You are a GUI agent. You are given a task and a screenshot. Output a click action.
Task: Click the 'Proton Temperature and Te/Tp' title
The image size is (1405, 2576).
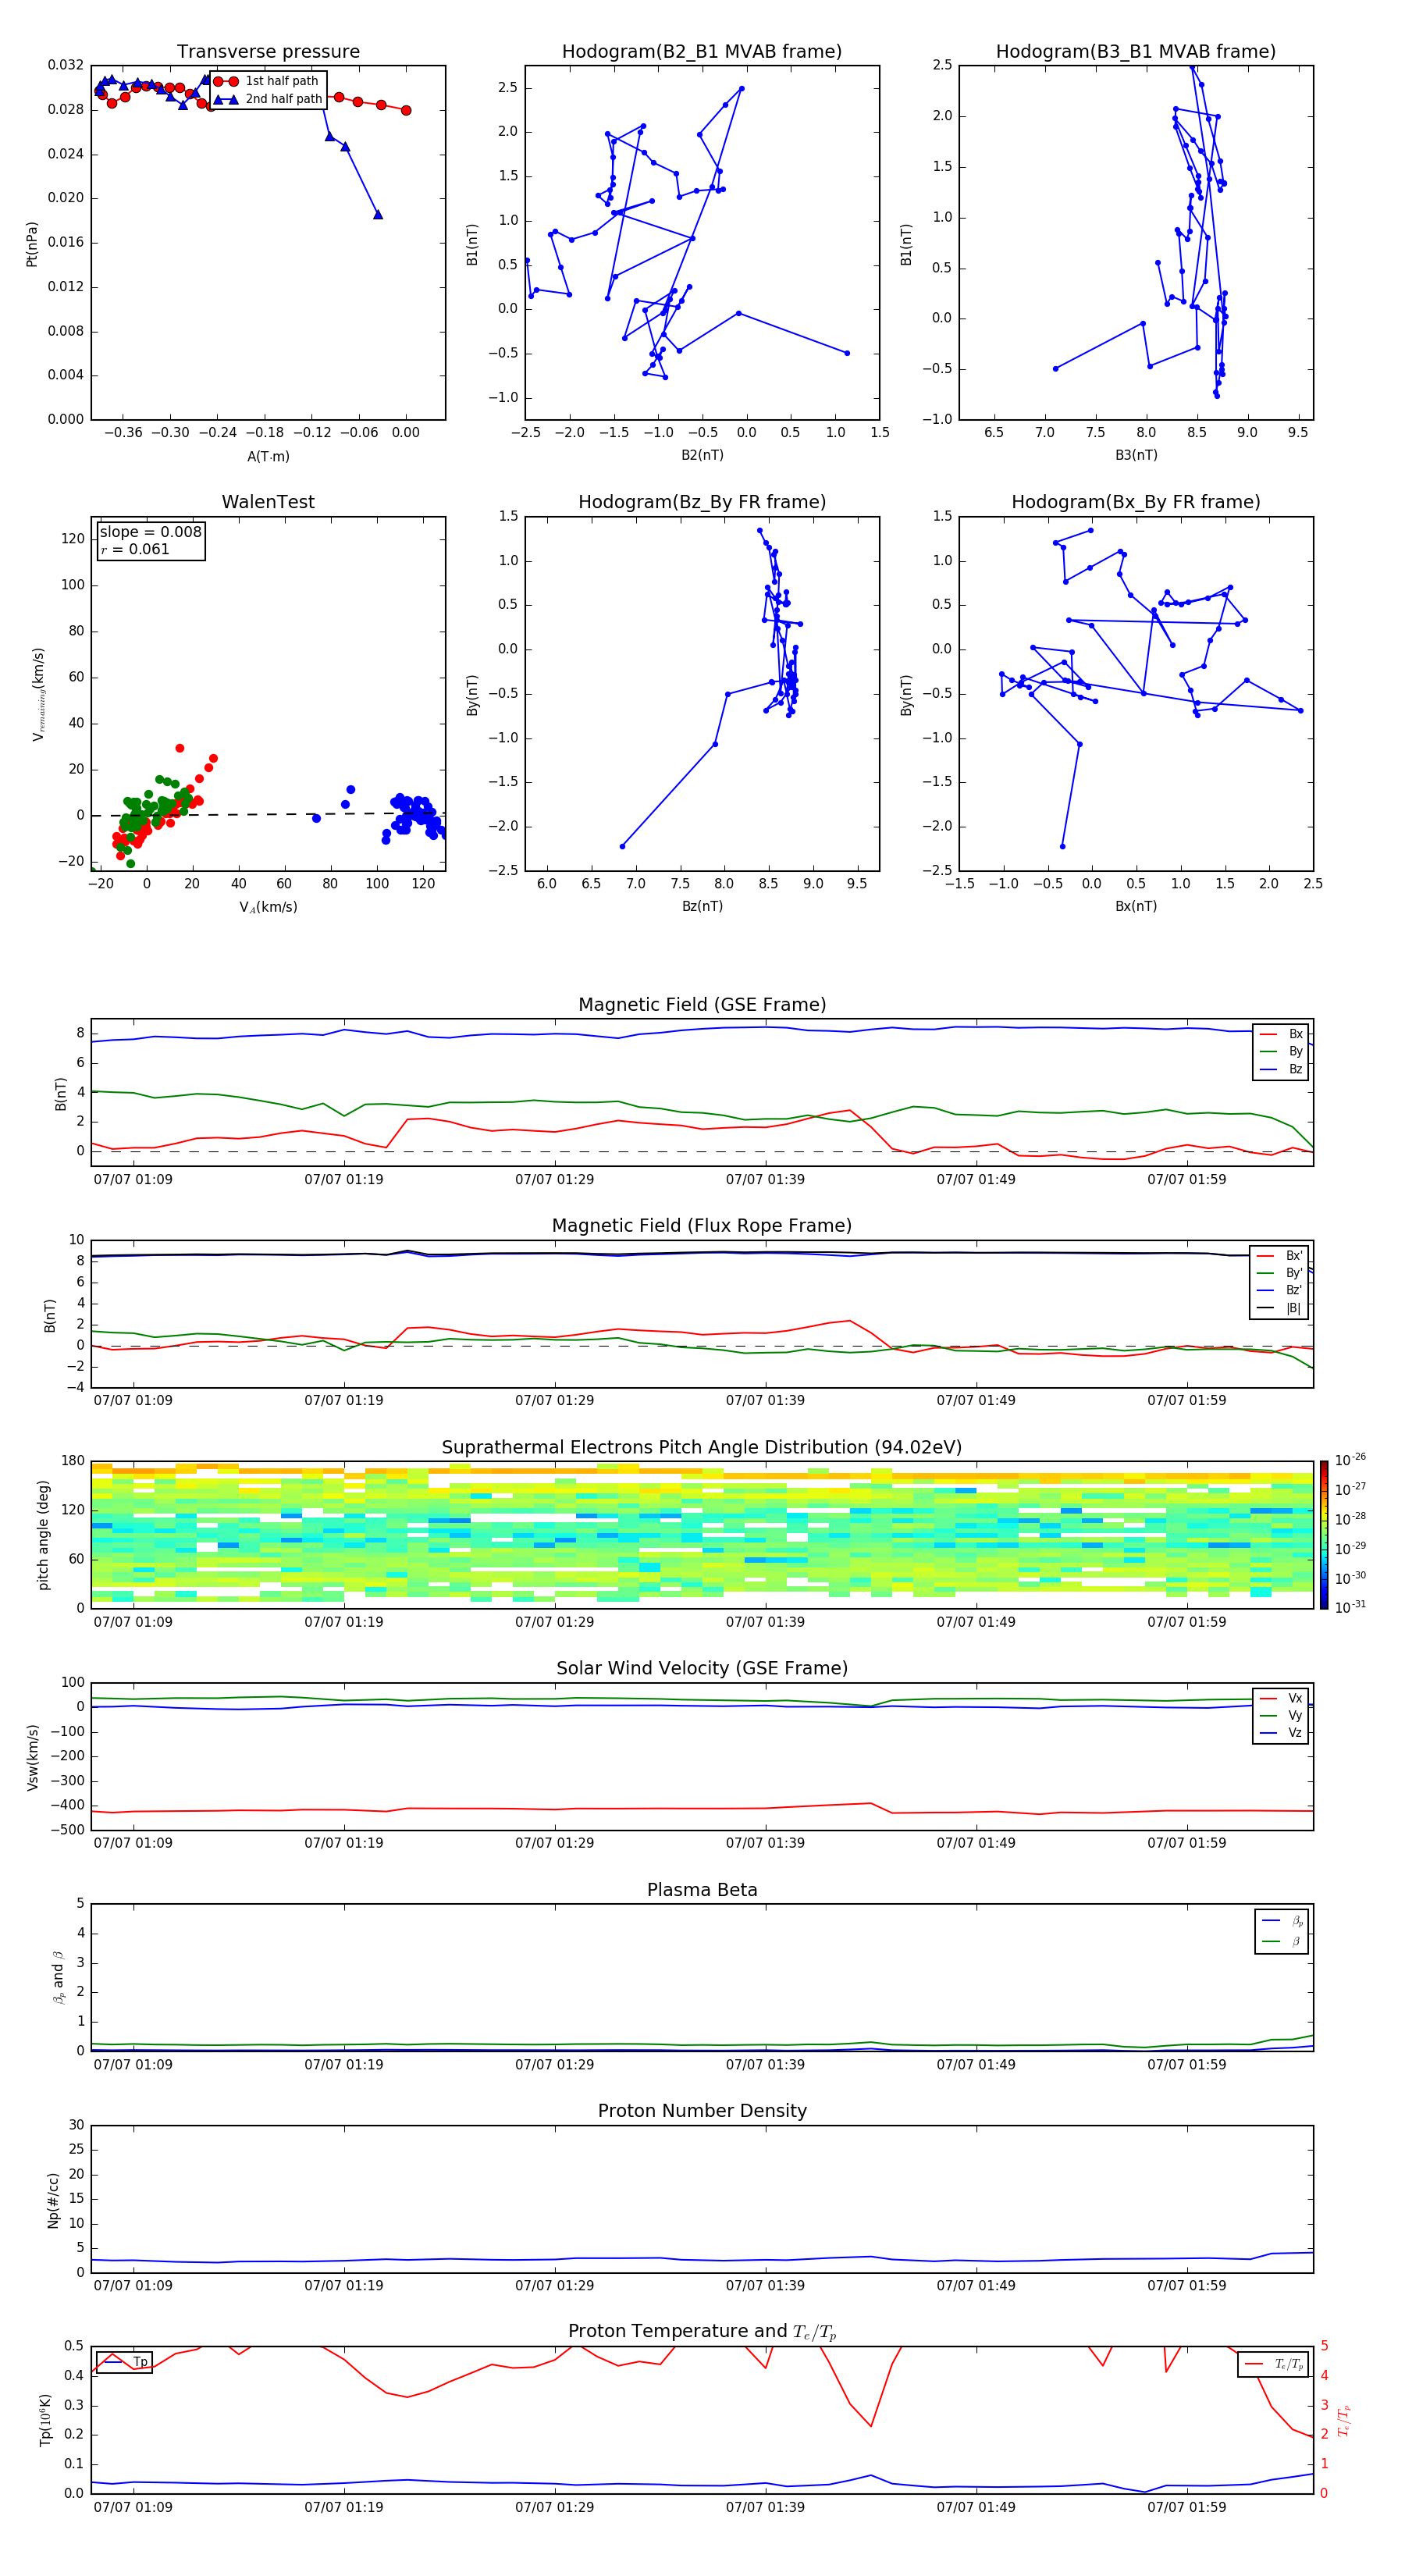coord(702,2332)
